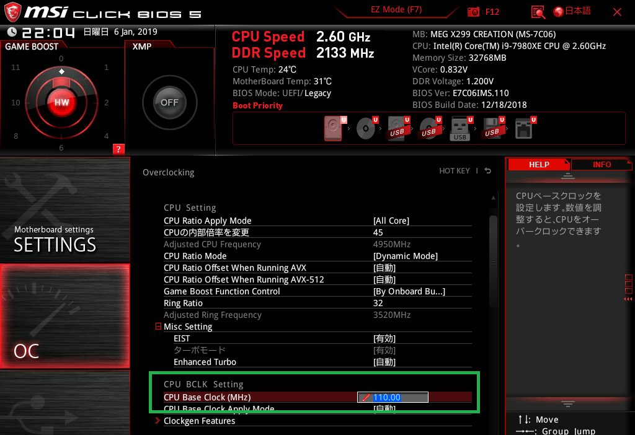Select USB hard disk boot device icon
Screen dimensions: 635x435
(x=397, y=129)
